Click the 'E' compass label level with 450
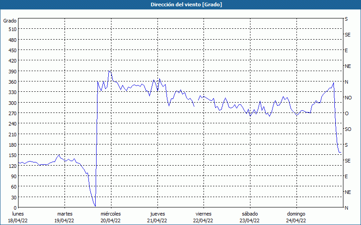 [x=346, y=50]
